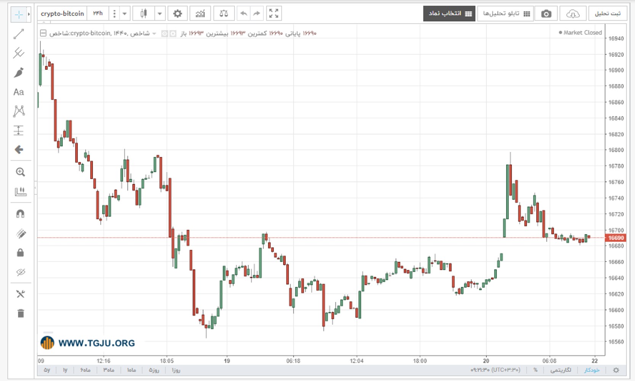Screen dimensions: 635x381
Task: Select the trend line drawing tool
Action: click(19, 34)
